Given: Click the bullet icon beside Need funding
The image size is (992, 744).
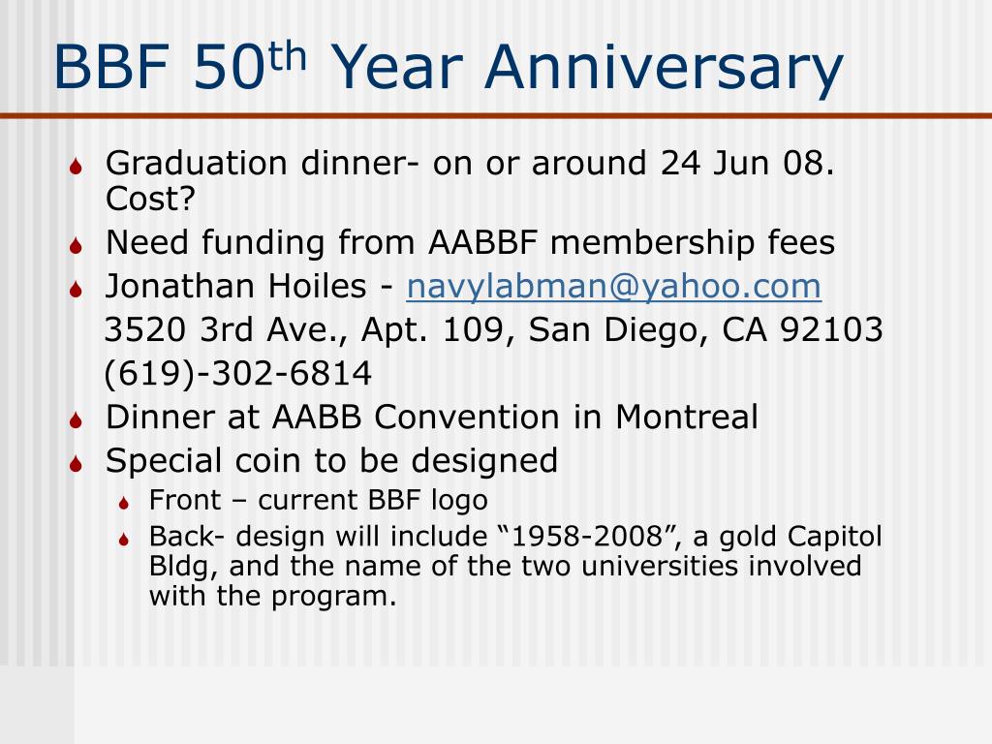Looking at the screenshot, I should 77,245.
